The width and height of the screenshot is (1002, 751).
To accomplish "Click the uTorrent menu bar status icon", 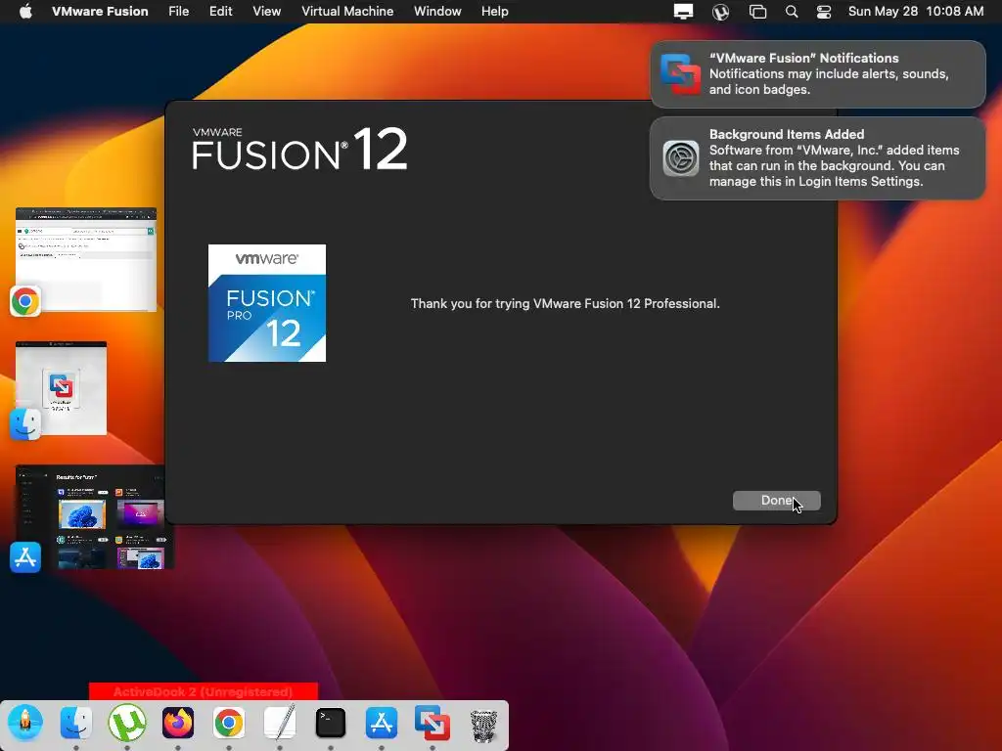I will (x=720, y=12).
